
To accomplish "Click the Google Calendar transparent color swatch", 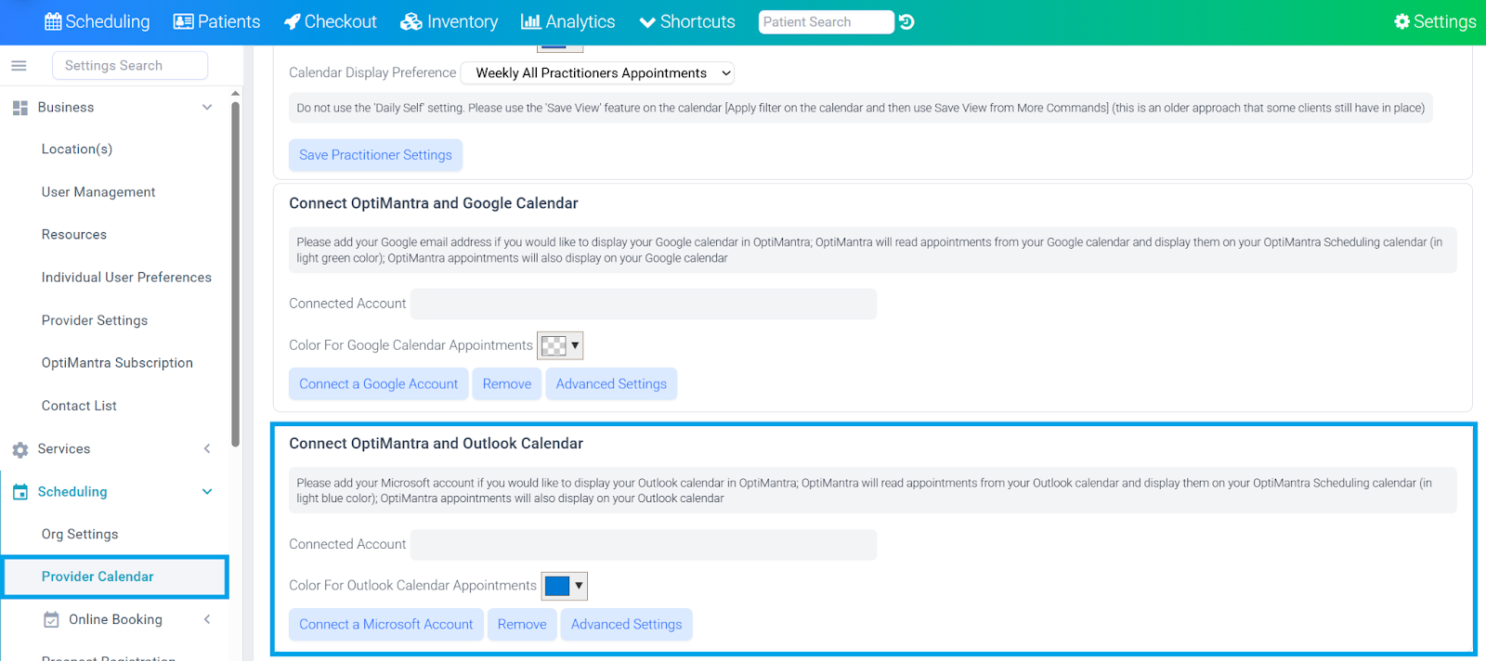I will (554, 345).
